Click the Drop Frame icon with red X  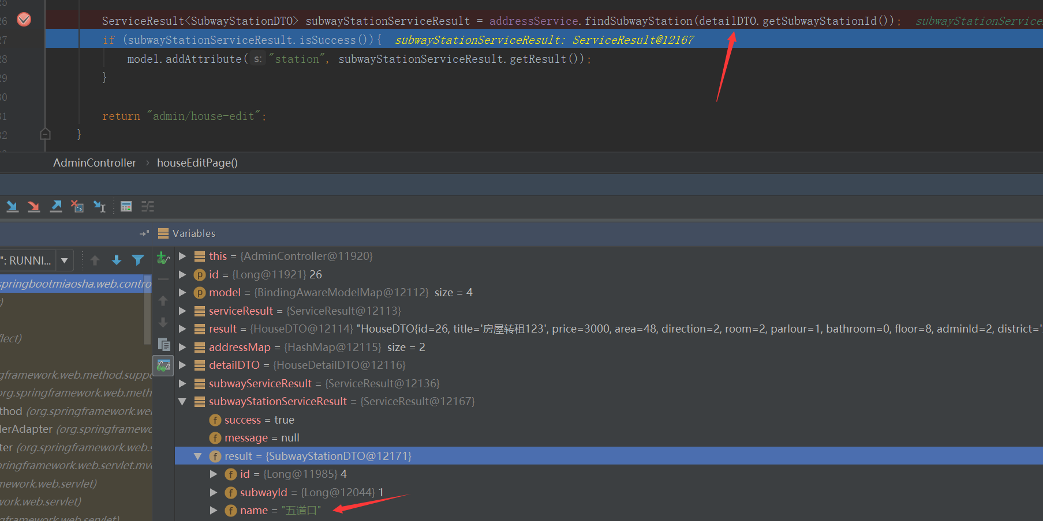pyautogui.click(x=77, y=206)
